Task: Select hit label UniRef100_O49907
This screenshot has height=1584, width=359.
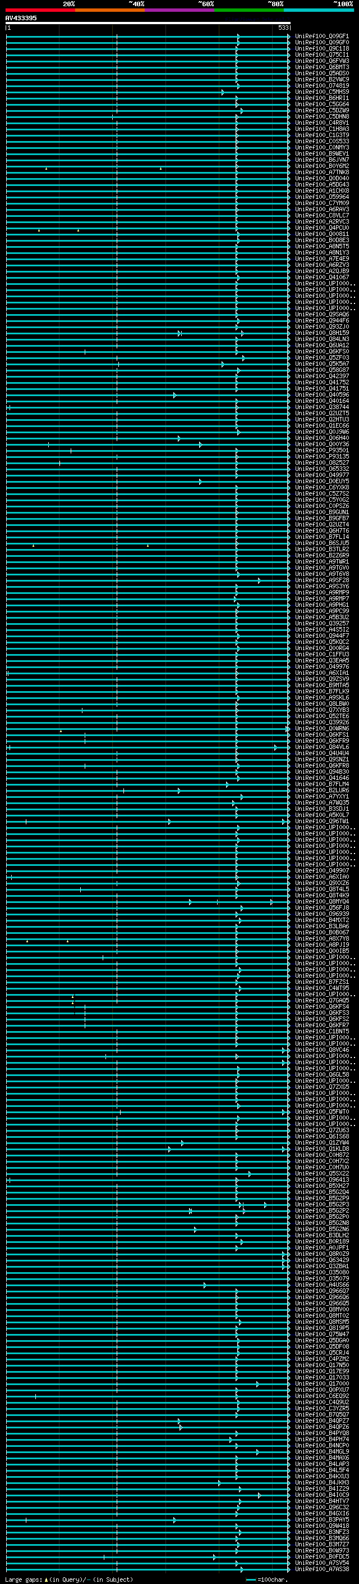Action: click(x=322, y=870)
